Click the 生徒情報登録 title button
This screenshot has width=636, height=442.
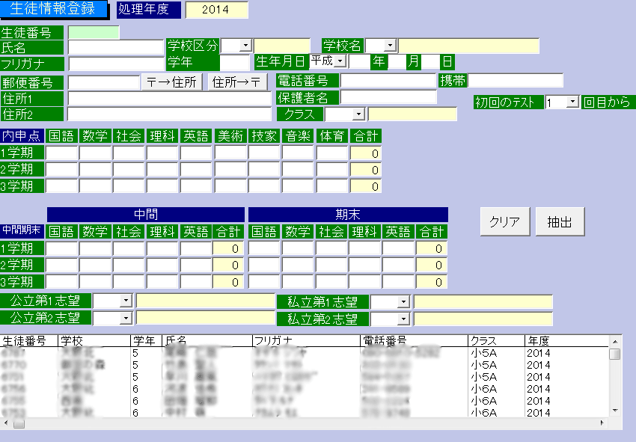click(x=54, y=9)
